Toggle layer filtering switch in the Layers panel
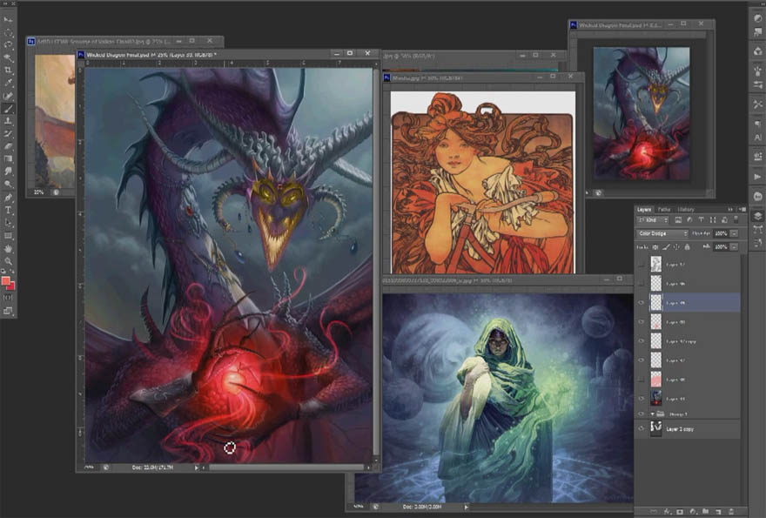This screenshot has height=518, width=766. 736,220
